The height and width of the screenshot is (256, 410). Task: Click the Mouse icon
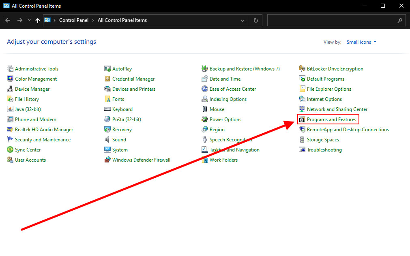pos(204,109)
